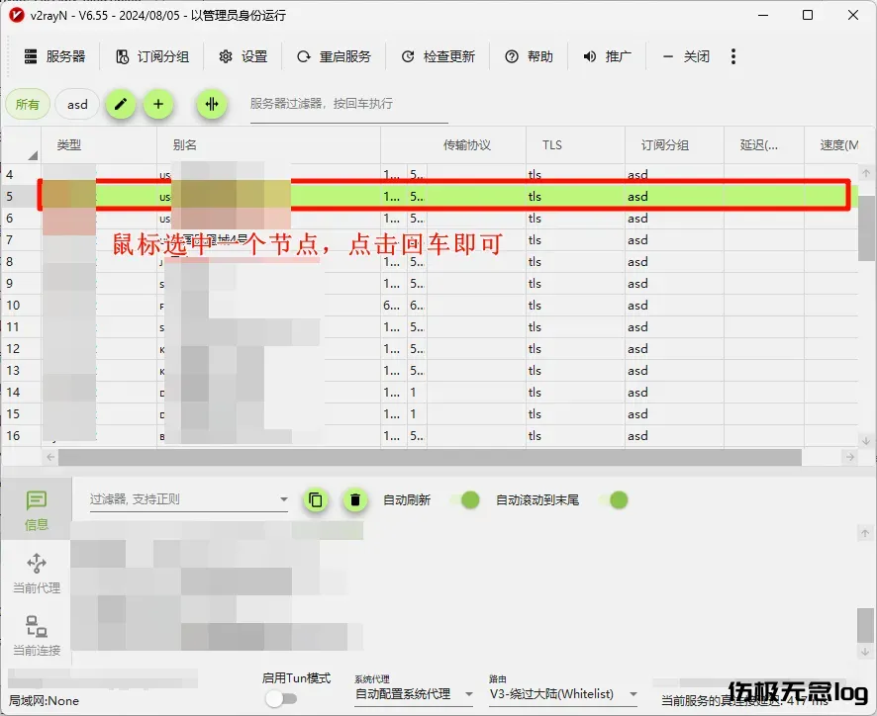Select the 所有 subscription group tab
The image size is (877, 716).
pyautogui.click(x=28, y=105)
